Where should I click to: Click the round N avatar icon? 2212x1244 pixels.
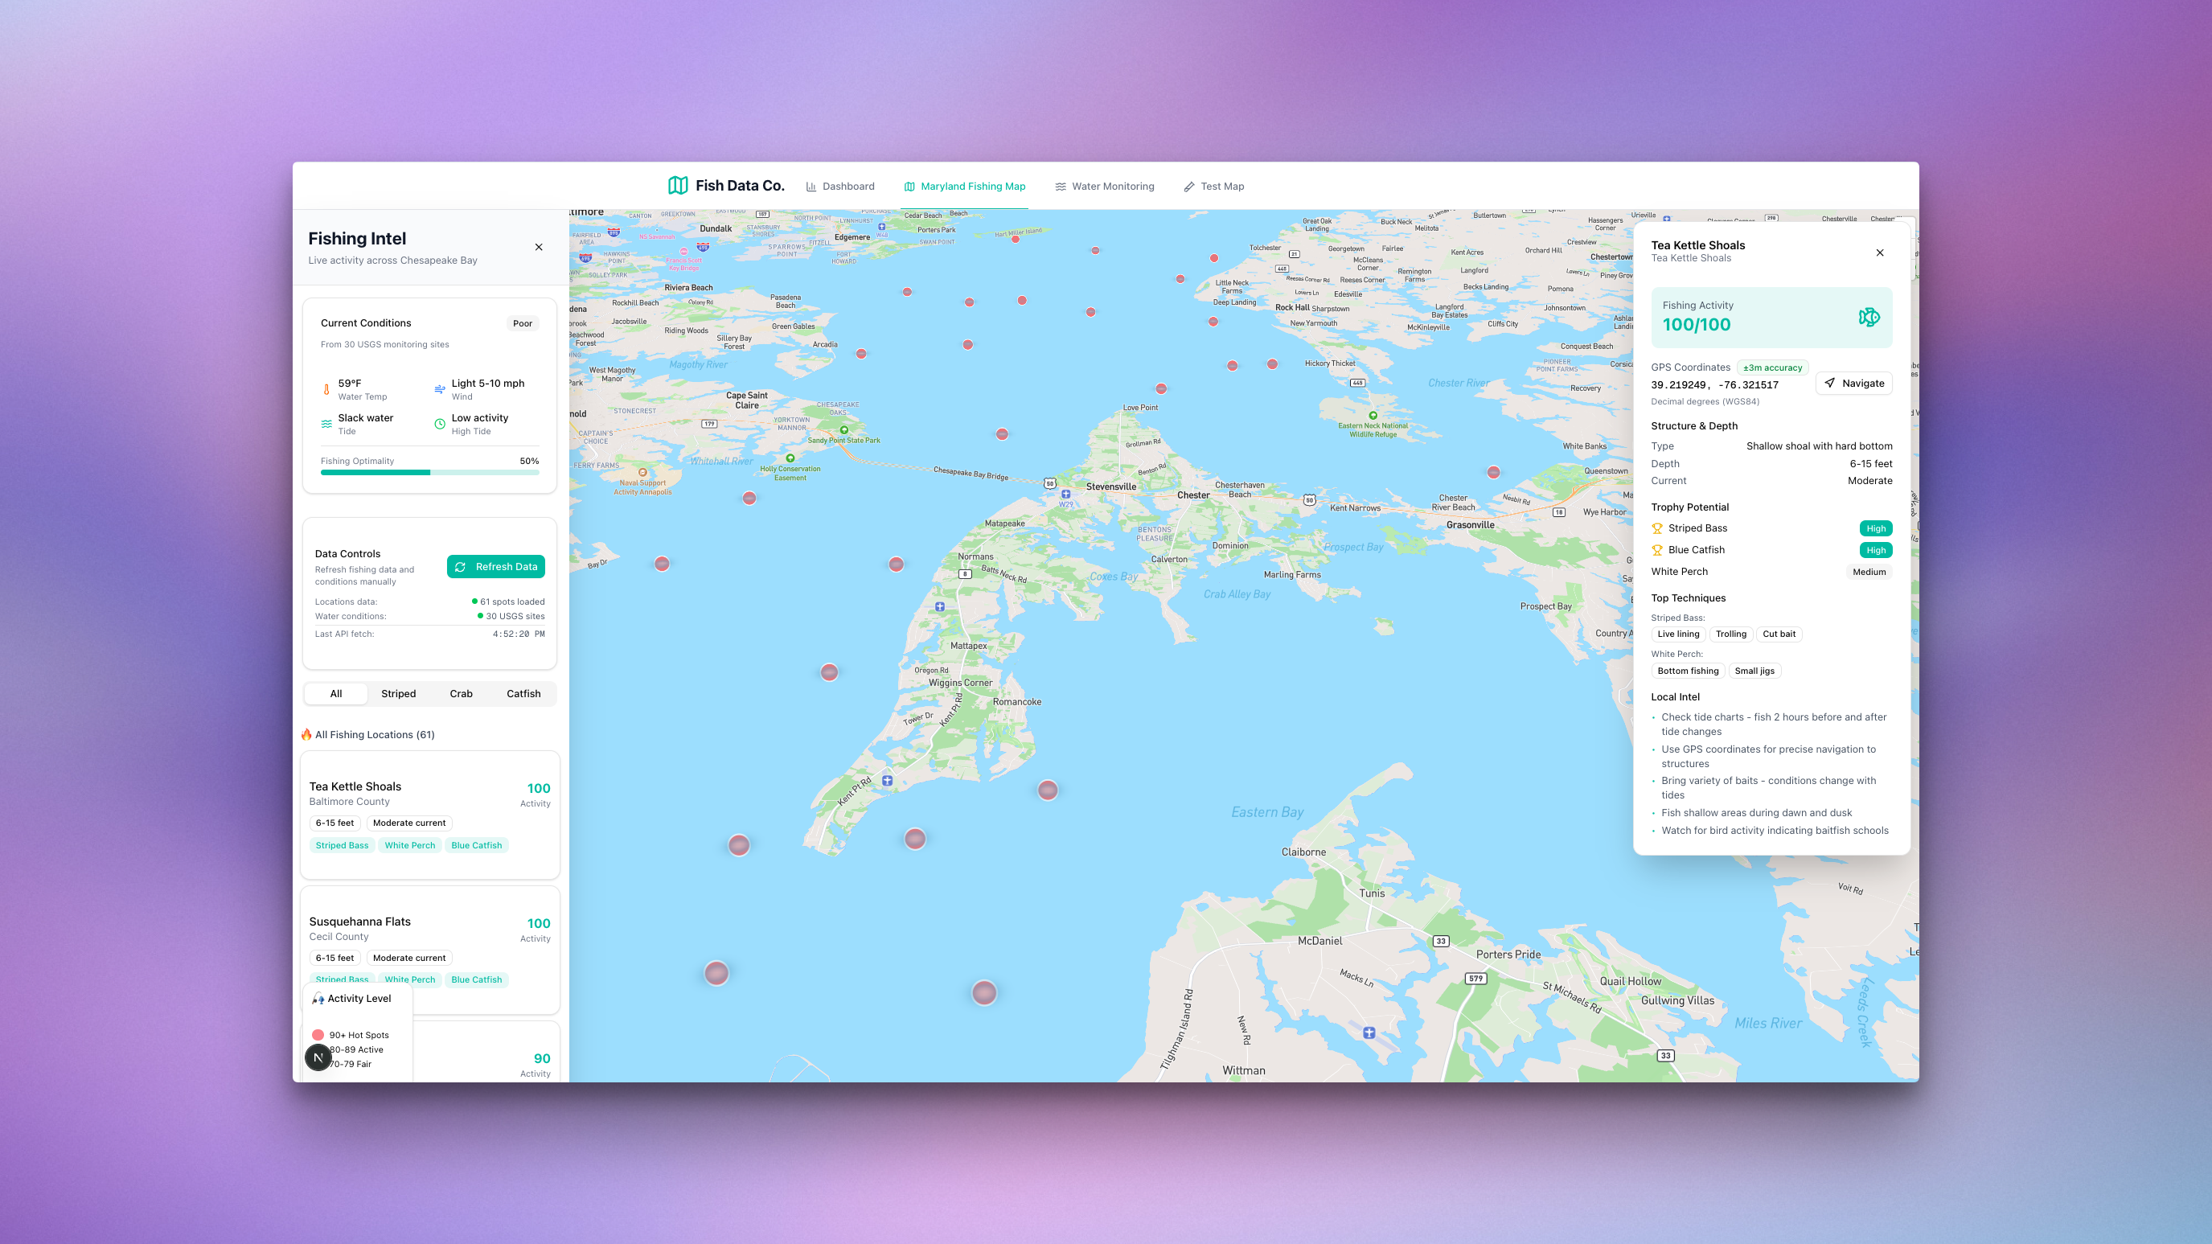318,1057
